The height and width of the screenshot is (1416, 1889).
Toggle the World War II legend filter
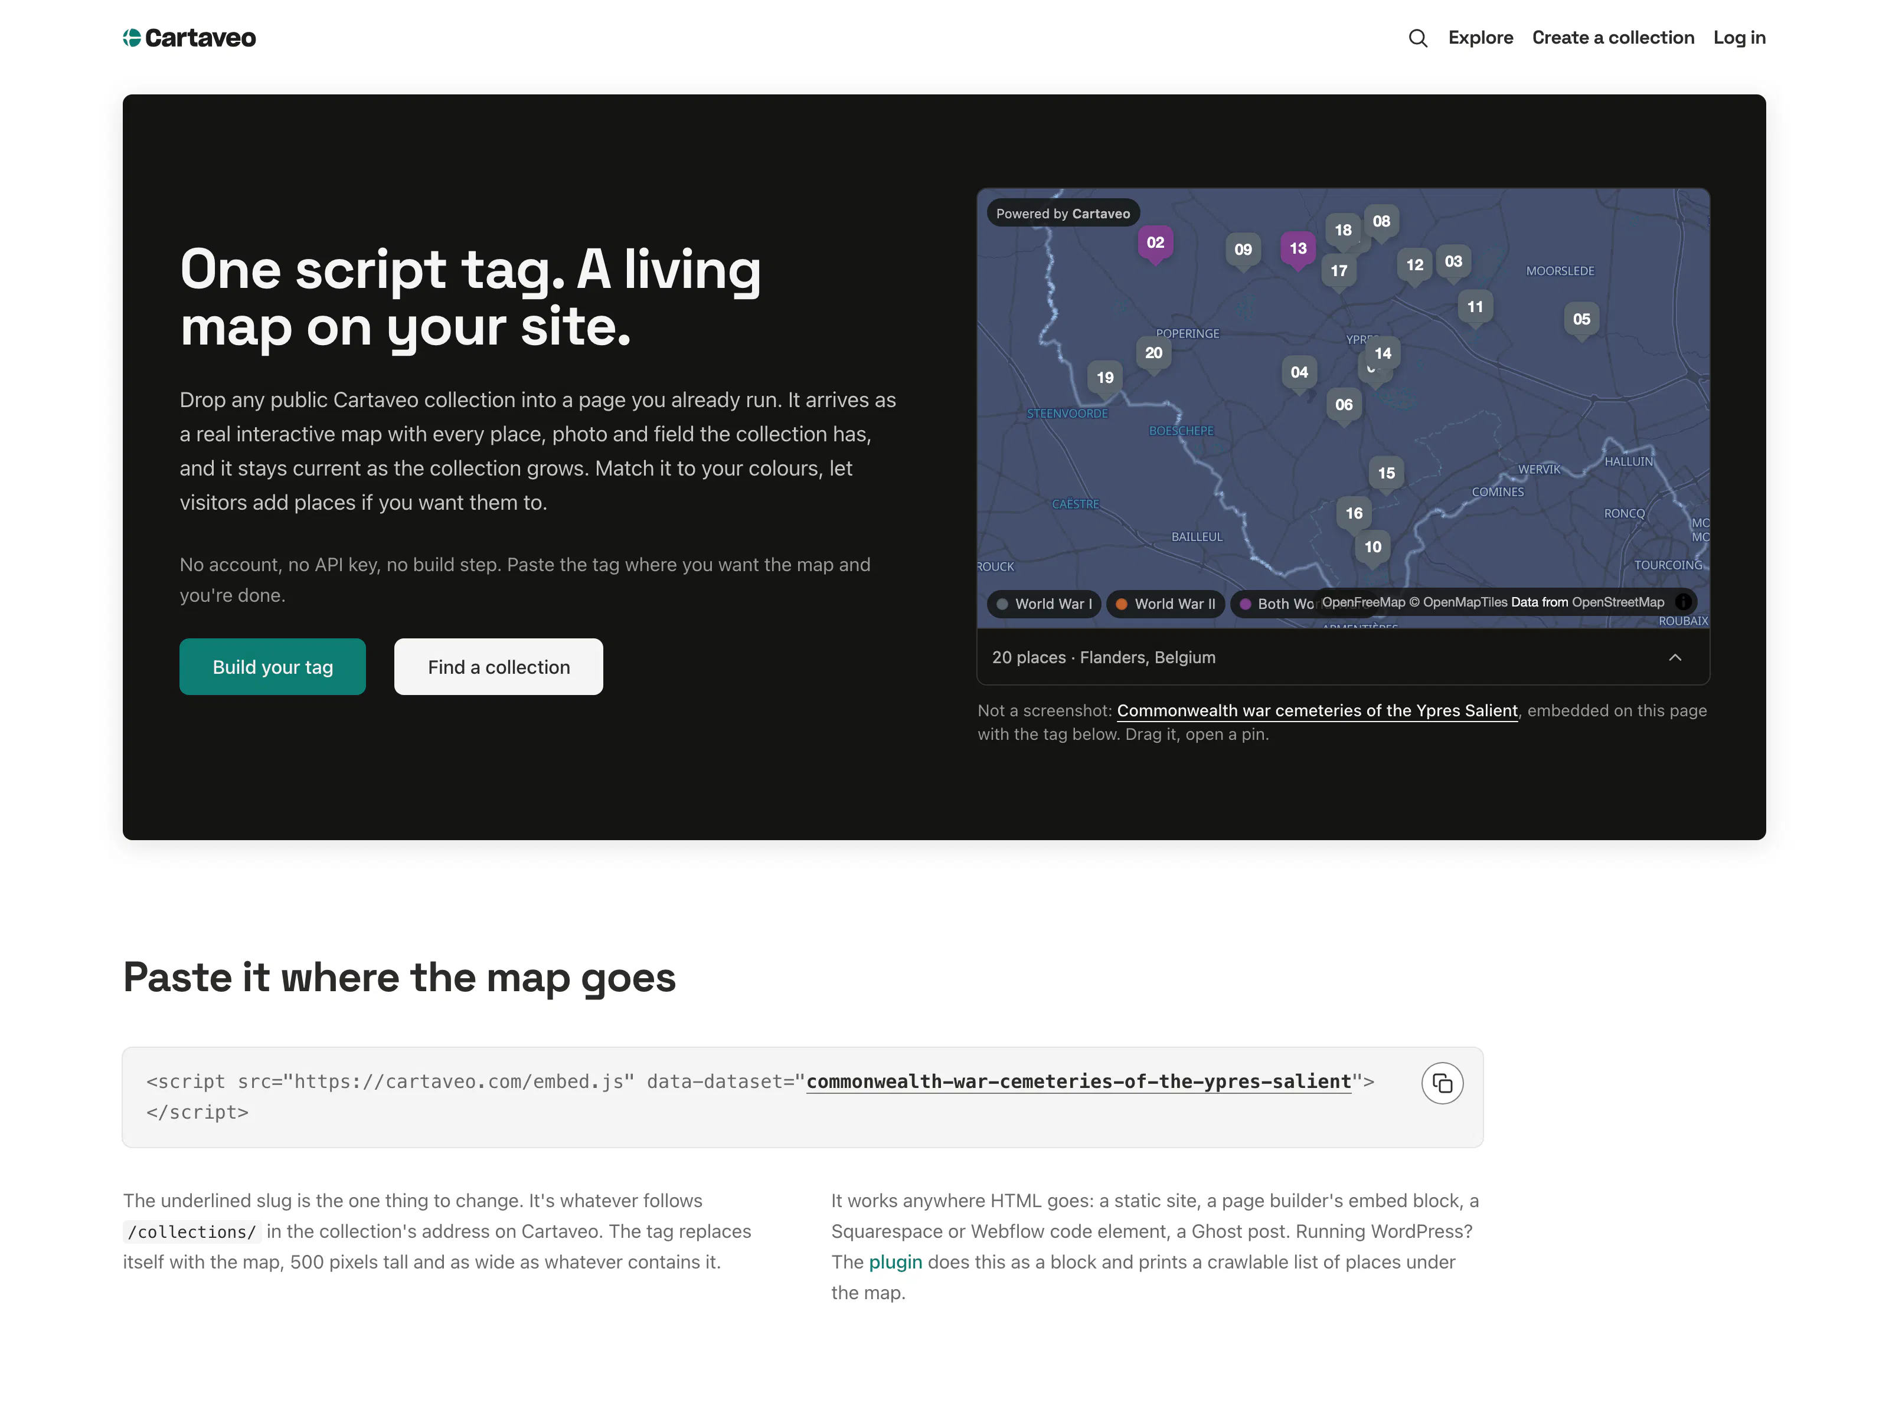[1166, 604]
